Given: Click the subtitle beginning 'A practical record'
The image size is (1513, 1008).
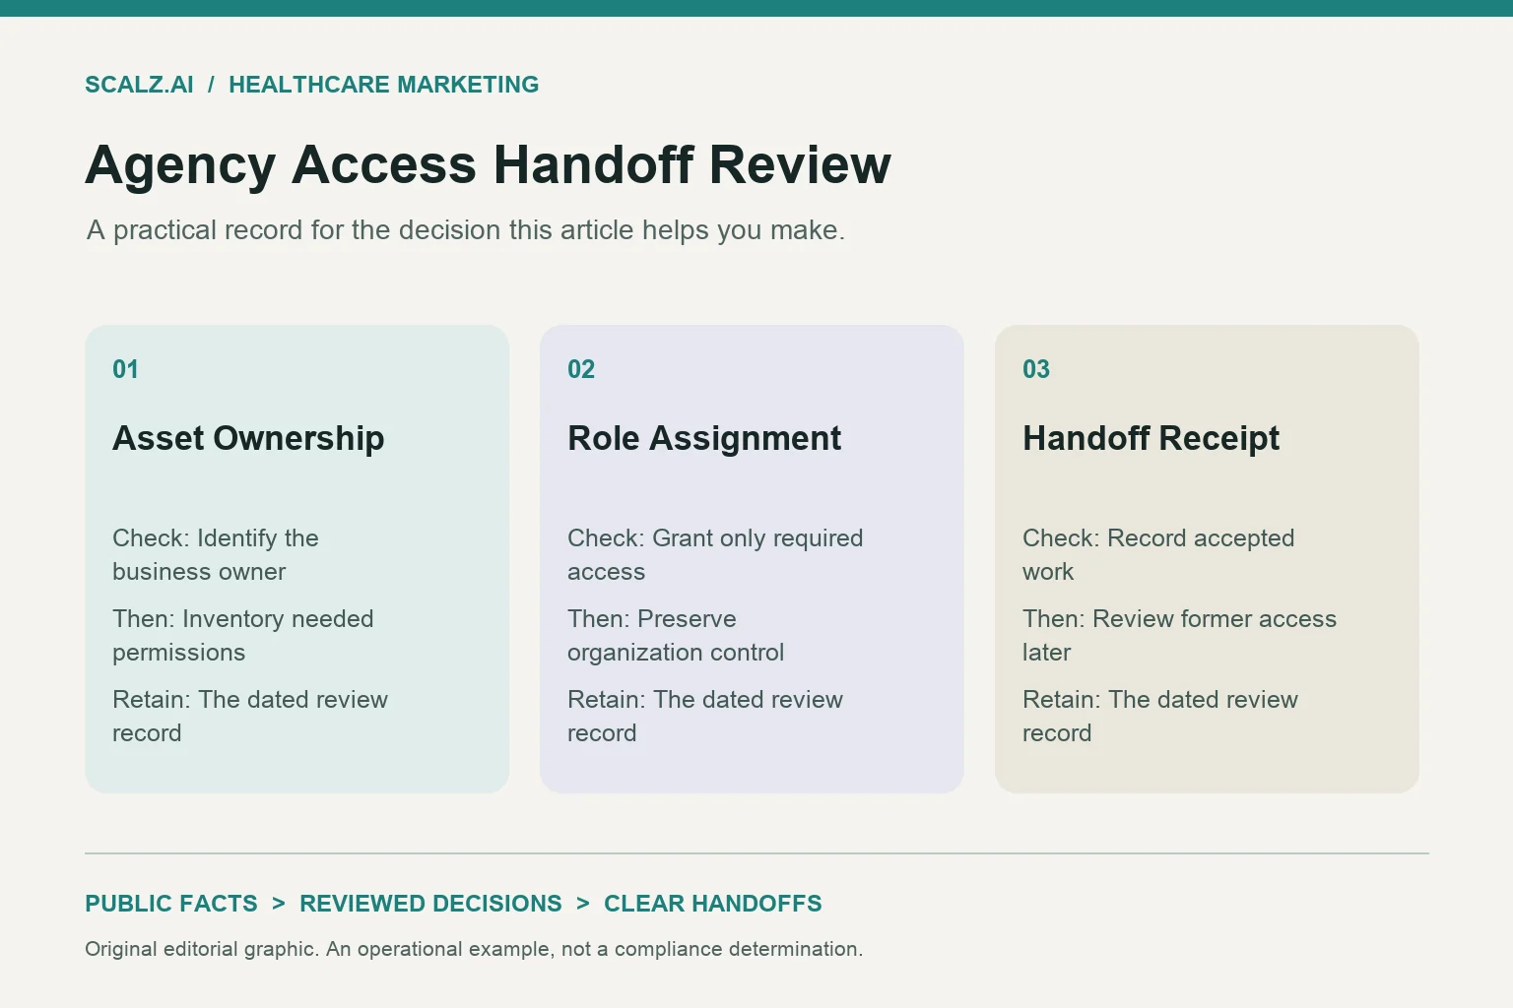Looking at the screenshot, I should pyautogui.click(x=466, y=230).
